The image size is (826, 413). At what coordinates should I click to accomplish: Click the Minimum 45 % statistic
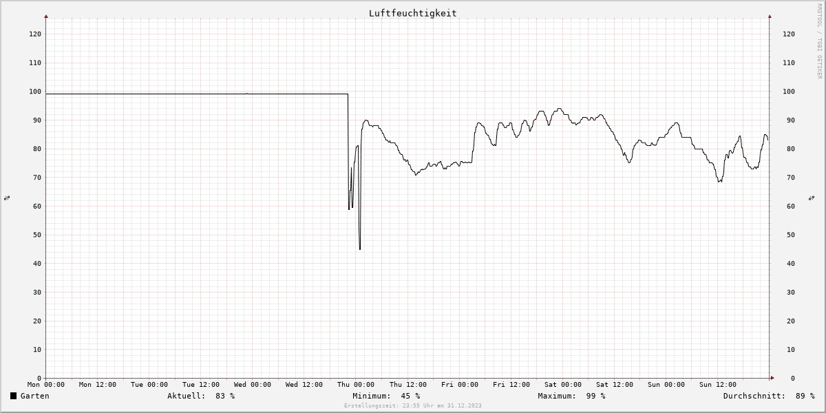click(x=386, y=396)
